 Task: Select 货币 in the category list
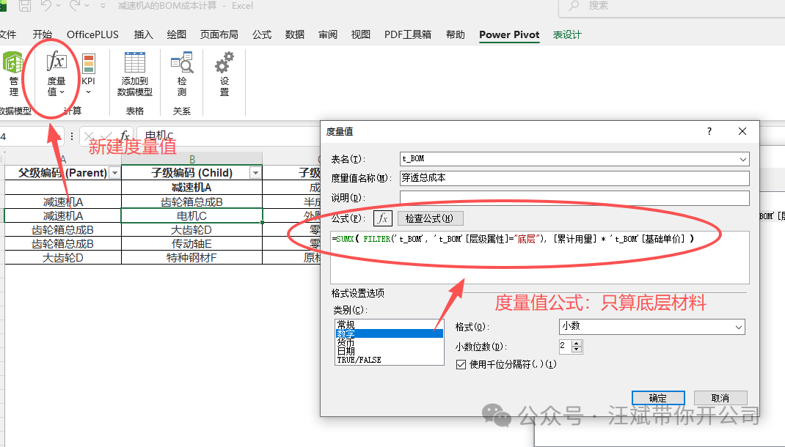346,342
